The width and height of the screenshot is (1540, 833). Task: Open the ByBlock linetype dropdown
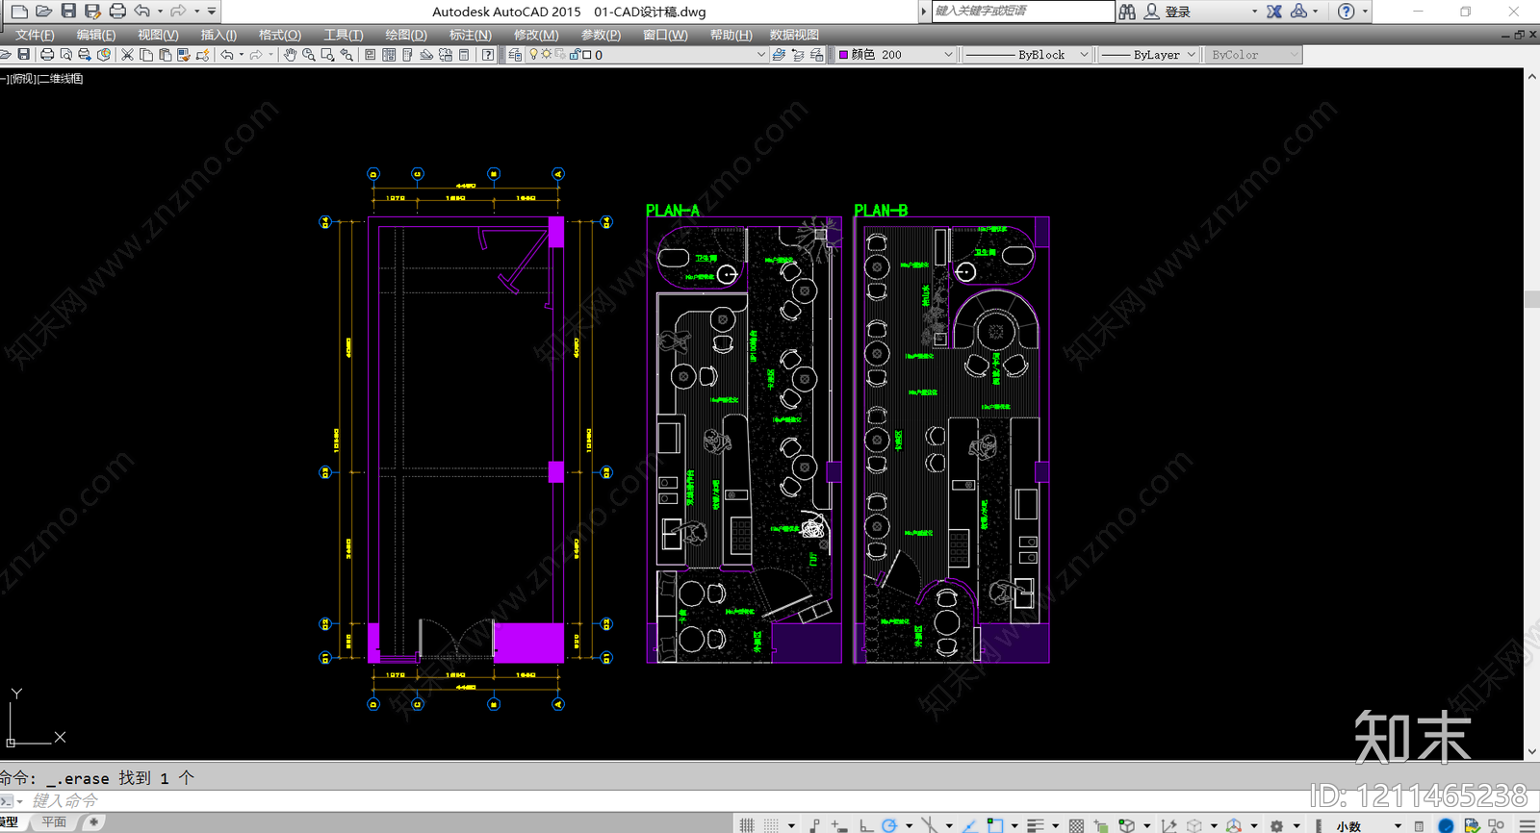[1026, 55]
